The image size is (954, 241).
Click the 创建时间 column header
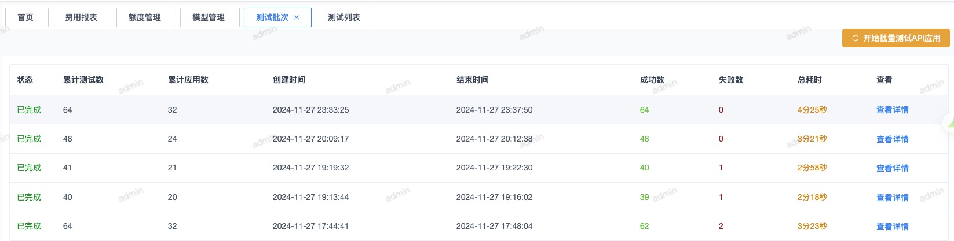(289, 80)
